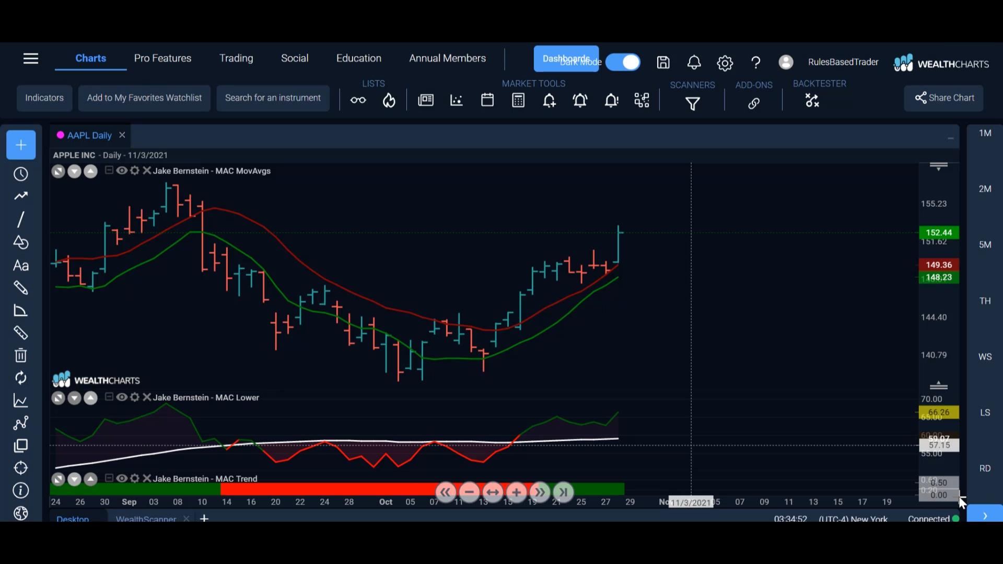1003x564 pixels.
Task: Open the calendar market tool icon
Action: (487, 100)
